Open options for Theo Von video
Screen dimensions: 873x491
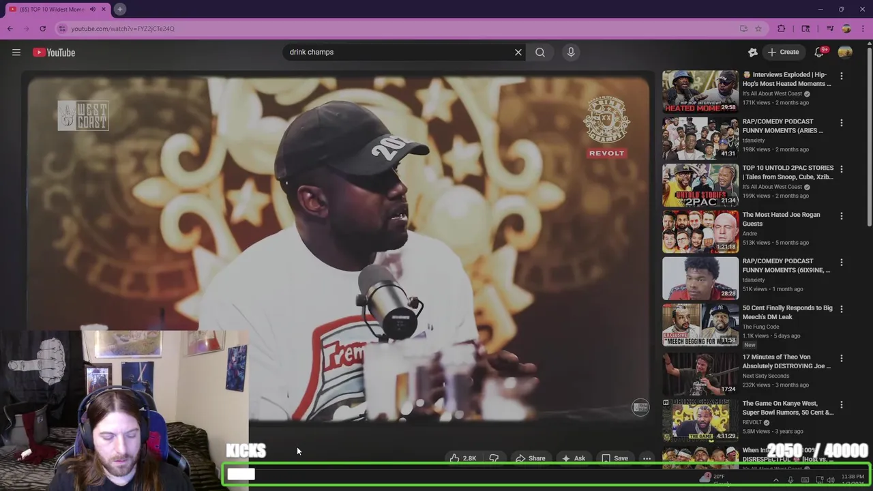(x=842, y=358)
